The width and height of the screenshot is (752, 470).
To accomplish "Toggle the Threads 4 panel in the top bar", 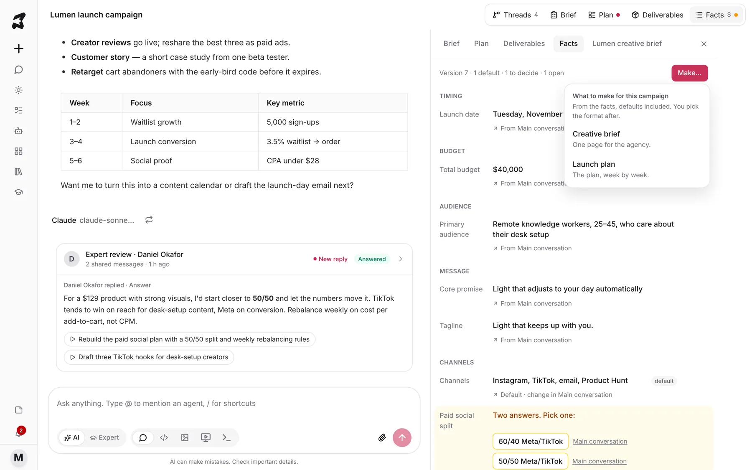I will coord(516,15).
